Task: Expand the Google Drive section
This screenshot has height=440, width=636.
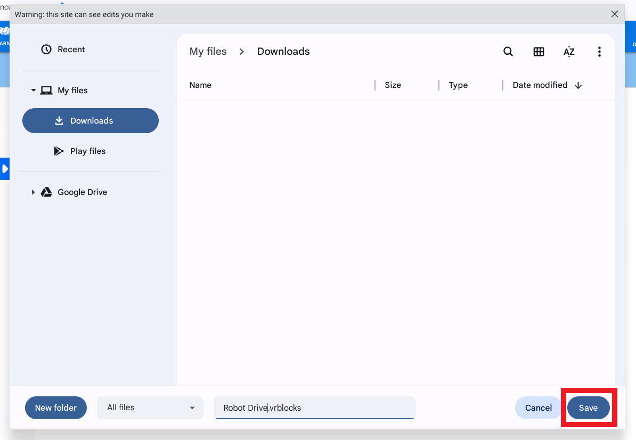Action: click(x=33, y=192)
